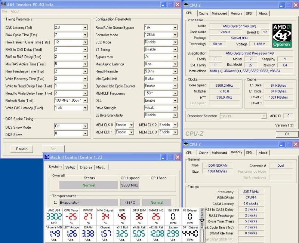Open the ECC Mode dropdown
The image size is (299, 243).
[x=175, y=42]
